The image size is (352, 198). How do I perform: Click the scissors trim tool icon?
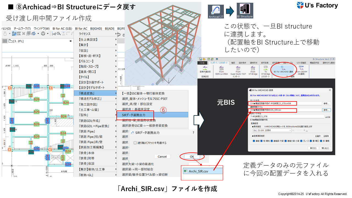pos(54,34)
